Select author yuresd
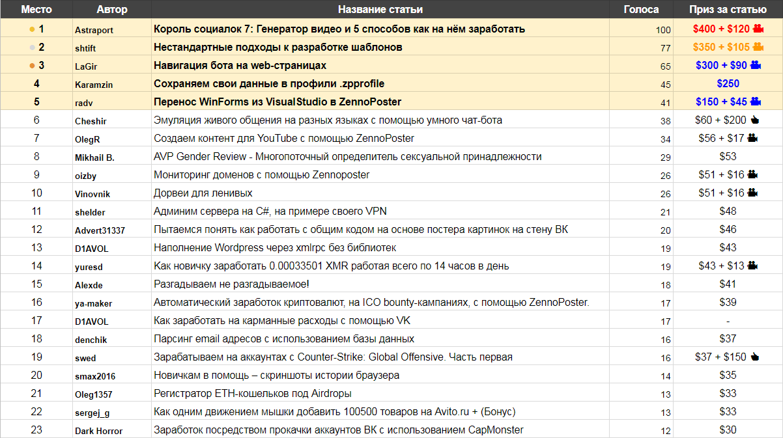The image size is (783, 438). pos(89,266)
